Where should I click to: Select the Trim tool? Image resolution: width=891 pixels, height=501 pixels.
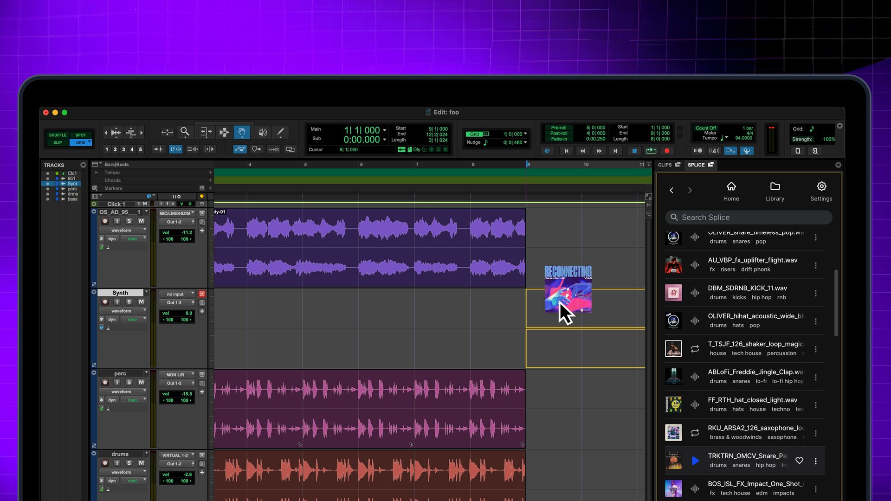(x=206, y=132)
